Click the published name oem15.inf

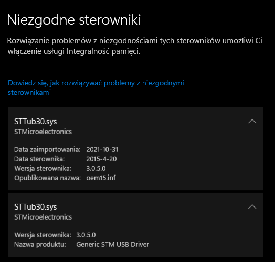coord(101,178)
